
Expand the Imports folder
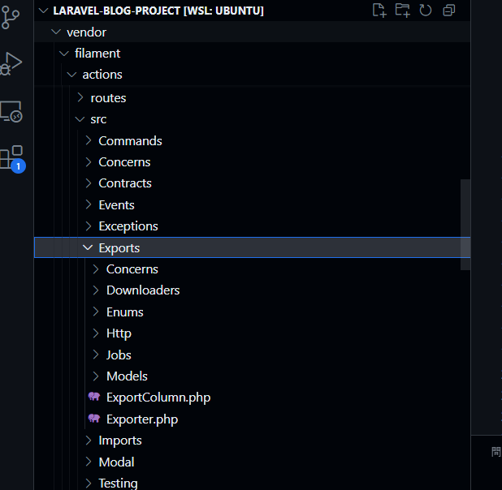point(252,441)
